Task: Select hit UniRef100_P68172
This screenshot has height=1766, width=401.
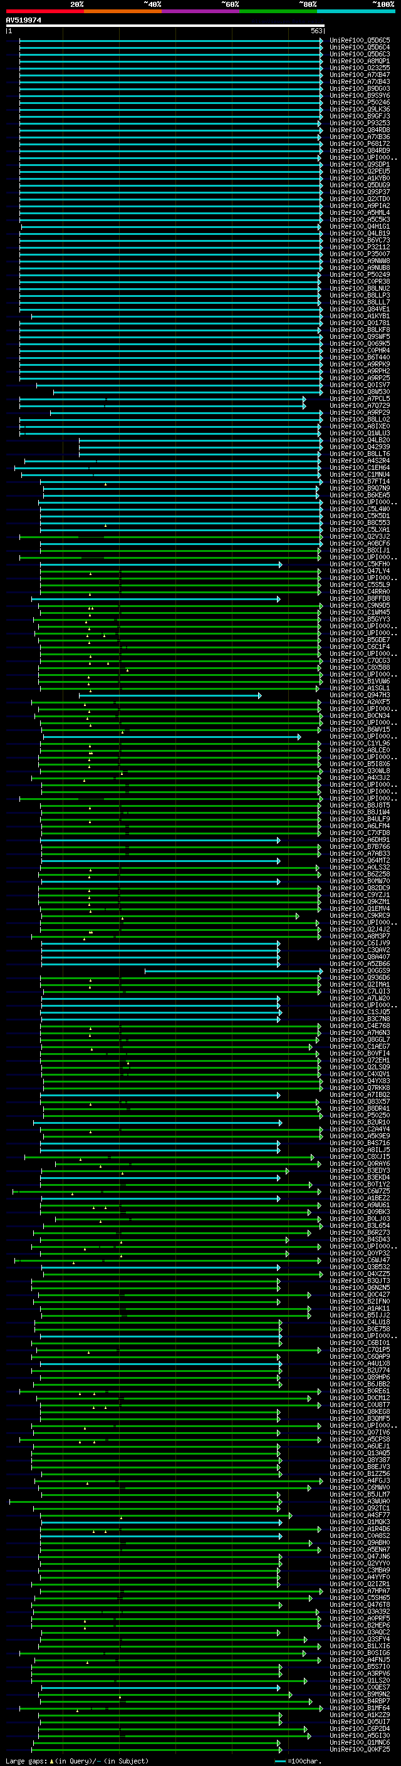Action: point(360,144)
